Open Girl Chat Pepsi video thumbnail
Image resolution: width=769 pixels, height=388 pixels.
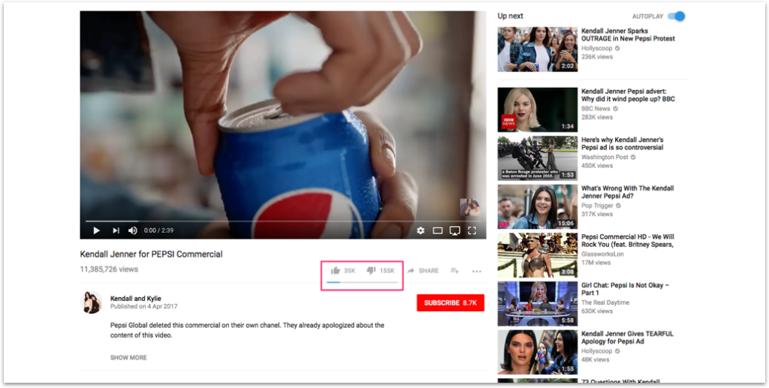[x=538, y=304]
